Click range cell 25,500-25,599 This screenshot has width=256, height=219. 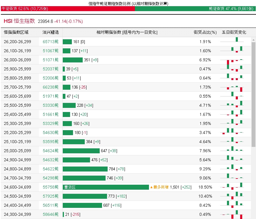coord(18,106)
